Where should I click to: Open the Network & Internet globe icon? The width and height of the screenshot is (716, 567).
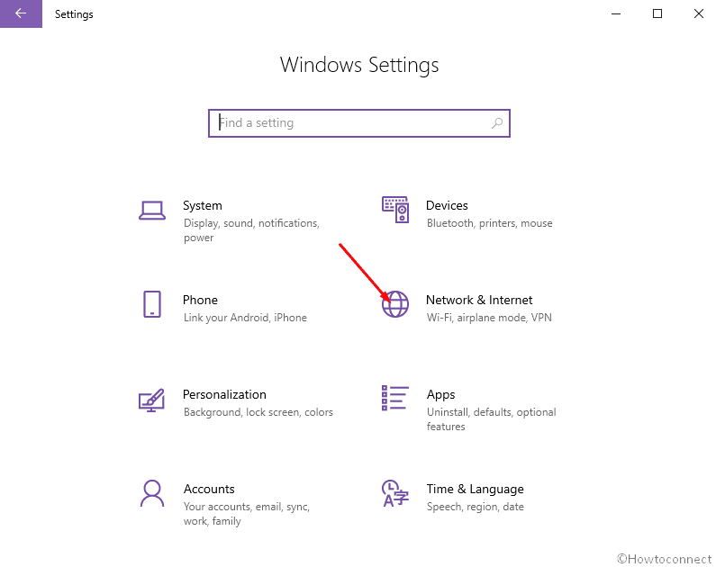(395, 304)
